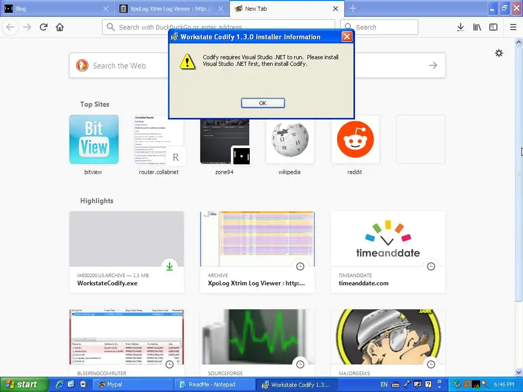Click the DuckDuckGo logo in web search
This screenshot has width=523, height=392.
click(x=82, y=66)
